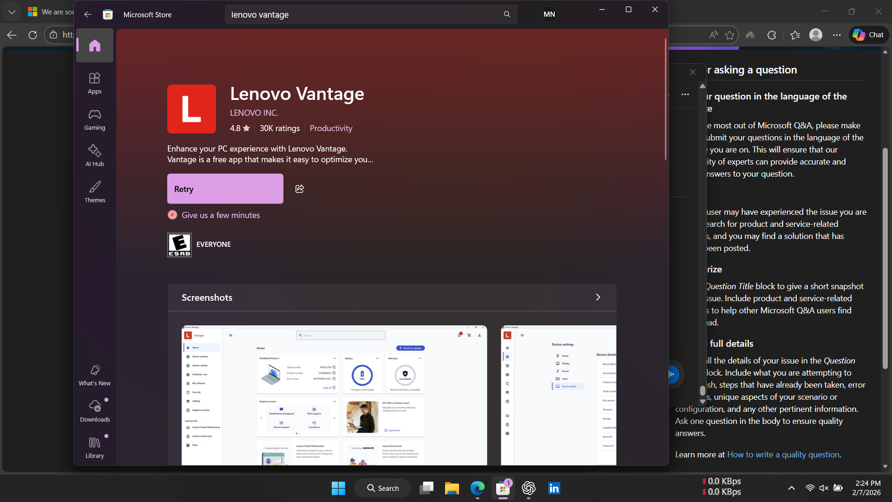
Task: Open the Apps section in sidebar
Action: (x=95, y=83)
